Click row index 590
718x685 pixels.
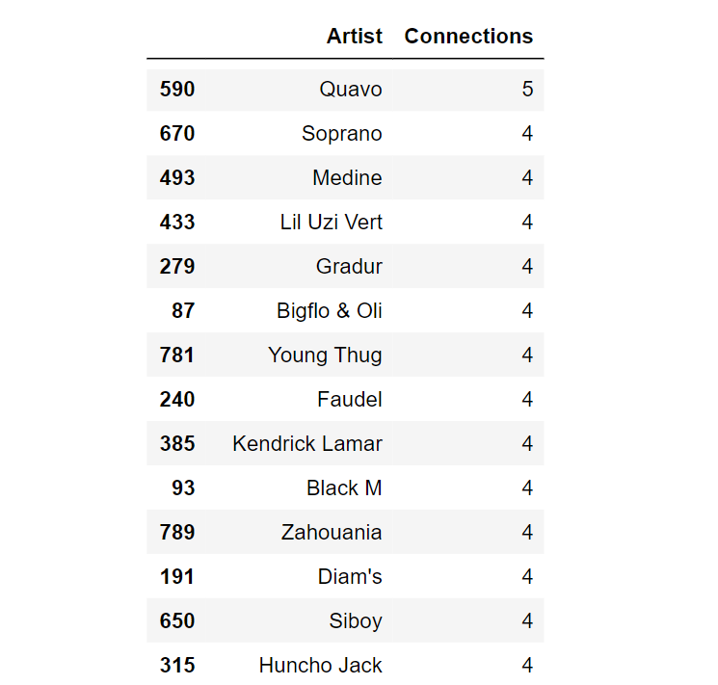(177, 90)
